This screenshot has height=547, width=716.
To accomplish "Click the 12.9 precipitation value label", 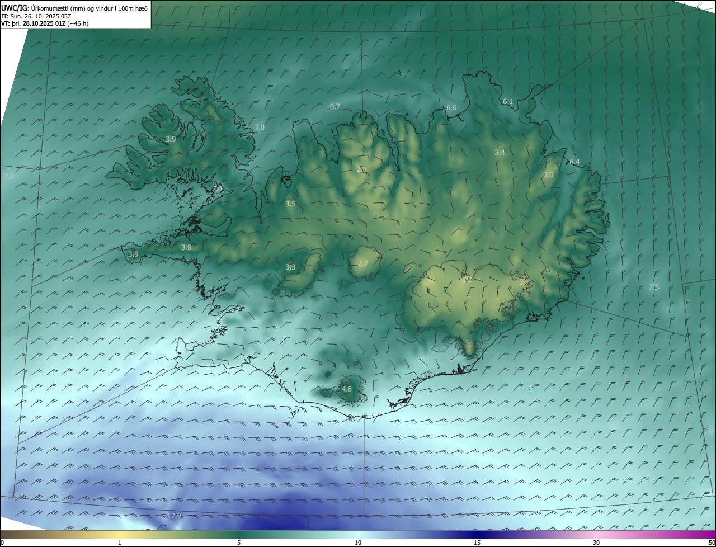I will (x=175, y=516).
